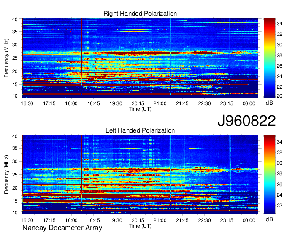Click the 26 value on the Left Handed colorbar

[x=279, y=184]
